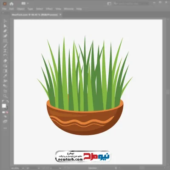170x170 pixels.
Task: Click the Home icon
Action: pos(11,4)
